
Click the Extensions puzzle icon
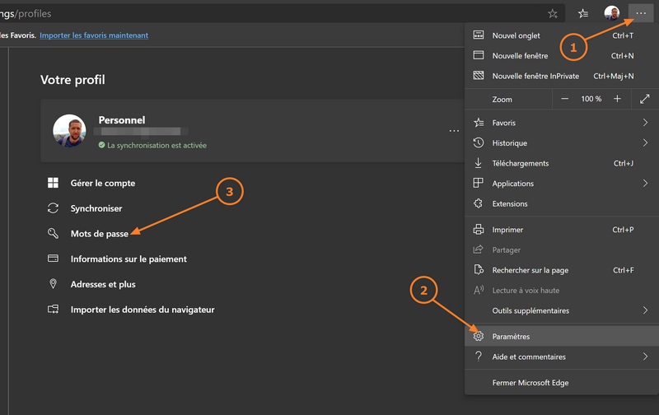tap(479, 203)
